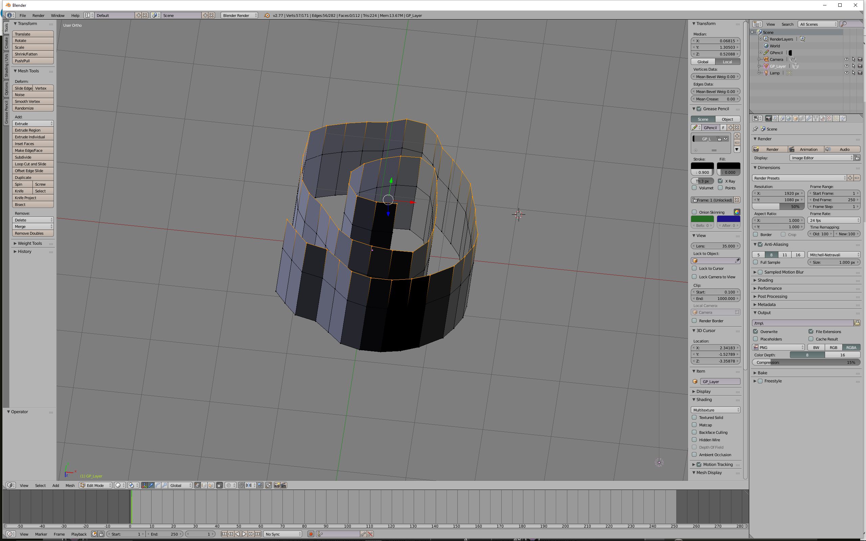
Task: Open the Texture properties checker icon
Action: [829, 118]
